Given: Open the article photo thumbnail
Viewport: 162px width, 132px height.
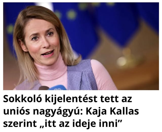Looking at the screenshot, I should [x=81, y=46].
